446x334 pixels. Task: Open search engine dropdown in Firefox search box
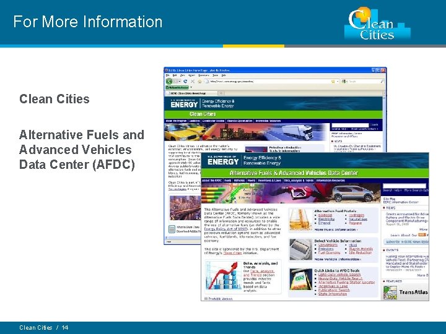(x=344, y=82)
